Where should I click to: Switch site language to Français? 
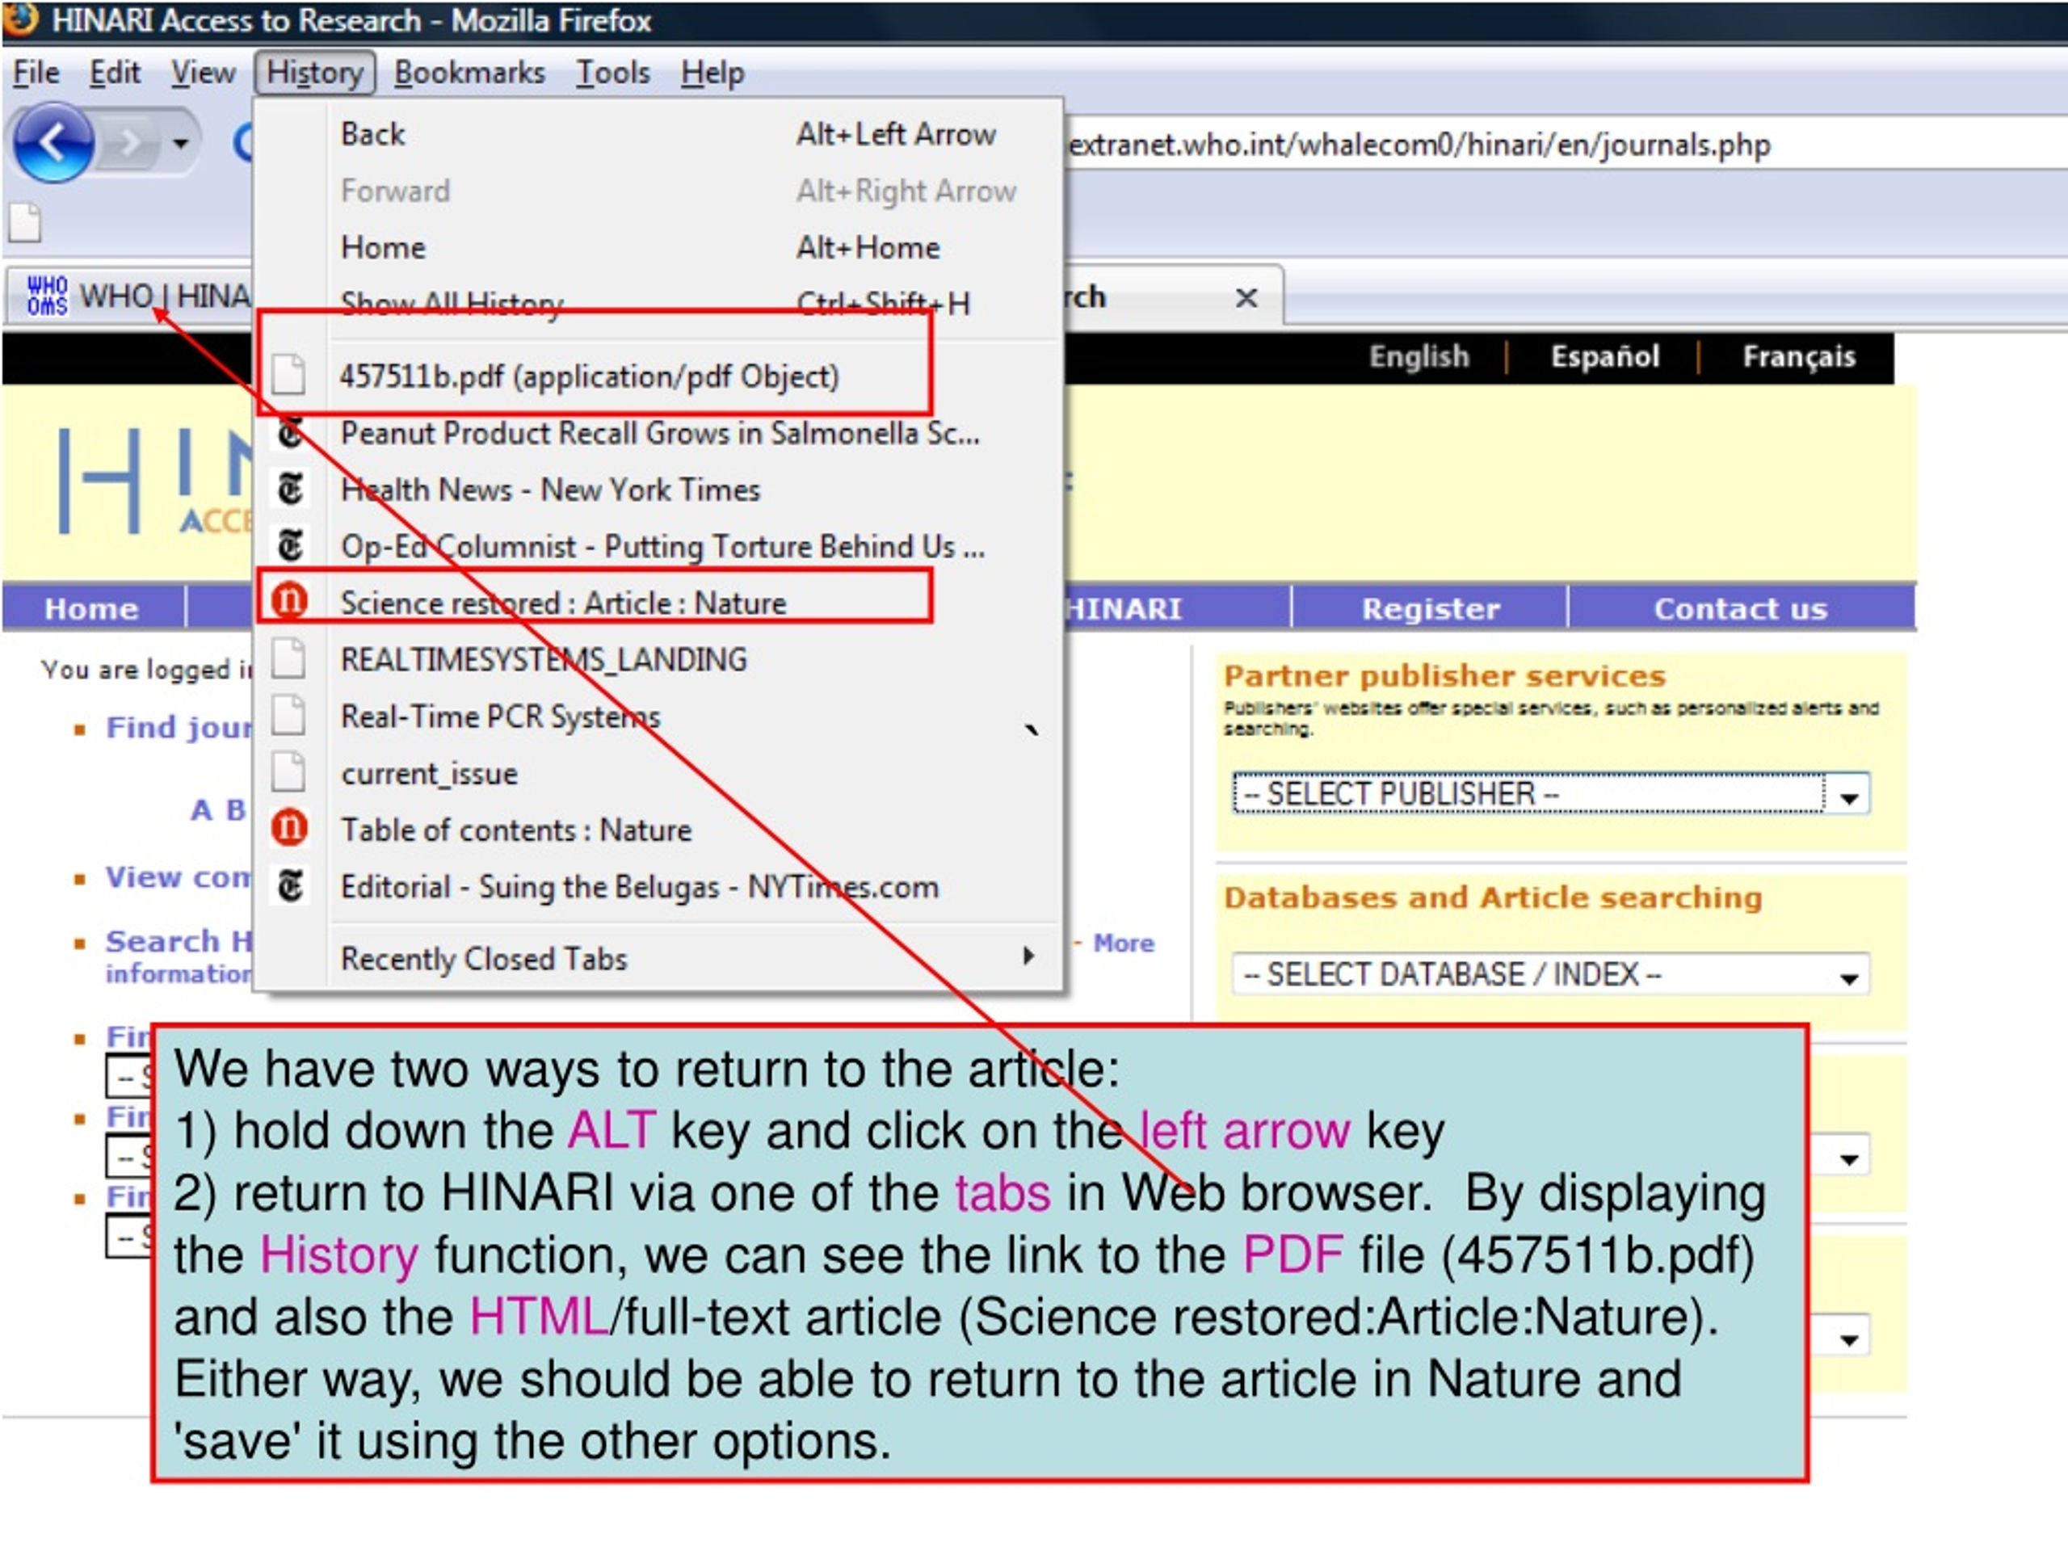1798,356
